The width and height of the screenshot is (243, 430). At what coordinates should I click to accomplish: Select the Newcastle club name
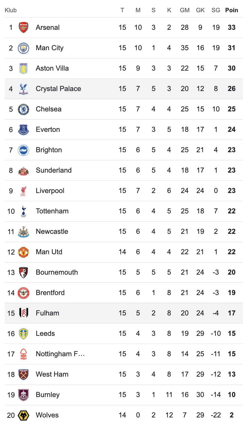52,232
